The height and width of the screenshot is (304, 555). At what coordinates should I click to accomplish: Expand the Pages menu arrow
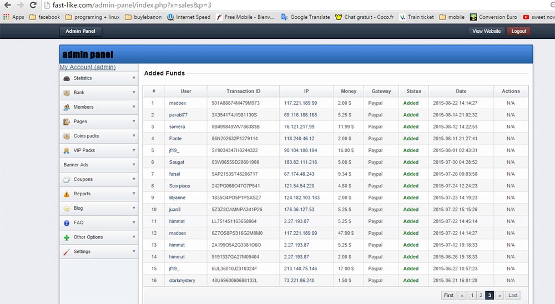[134, 121]
